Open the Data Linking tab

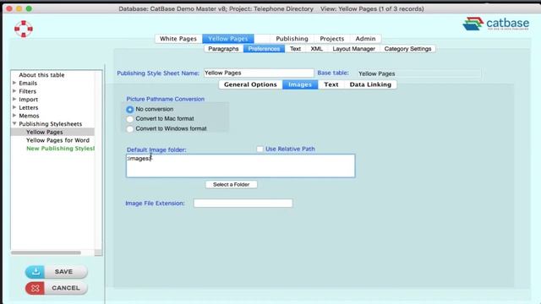tap(370, 84)
